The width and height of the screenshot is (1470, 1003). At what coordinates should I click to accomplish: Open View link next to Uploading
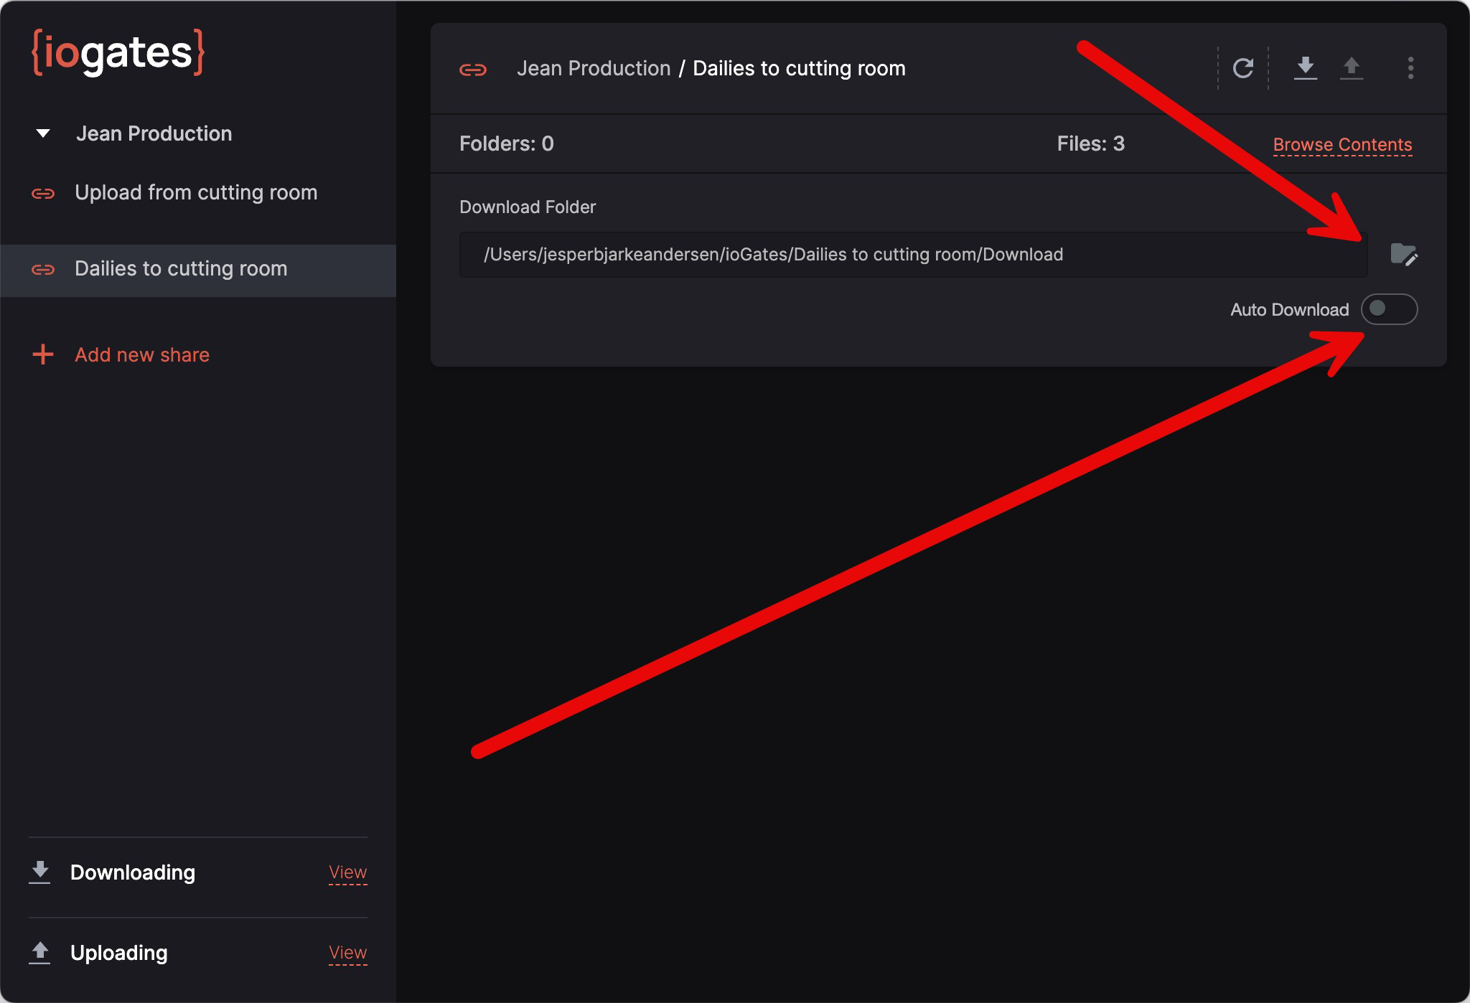pyautogui.click(x=347, y=952)
